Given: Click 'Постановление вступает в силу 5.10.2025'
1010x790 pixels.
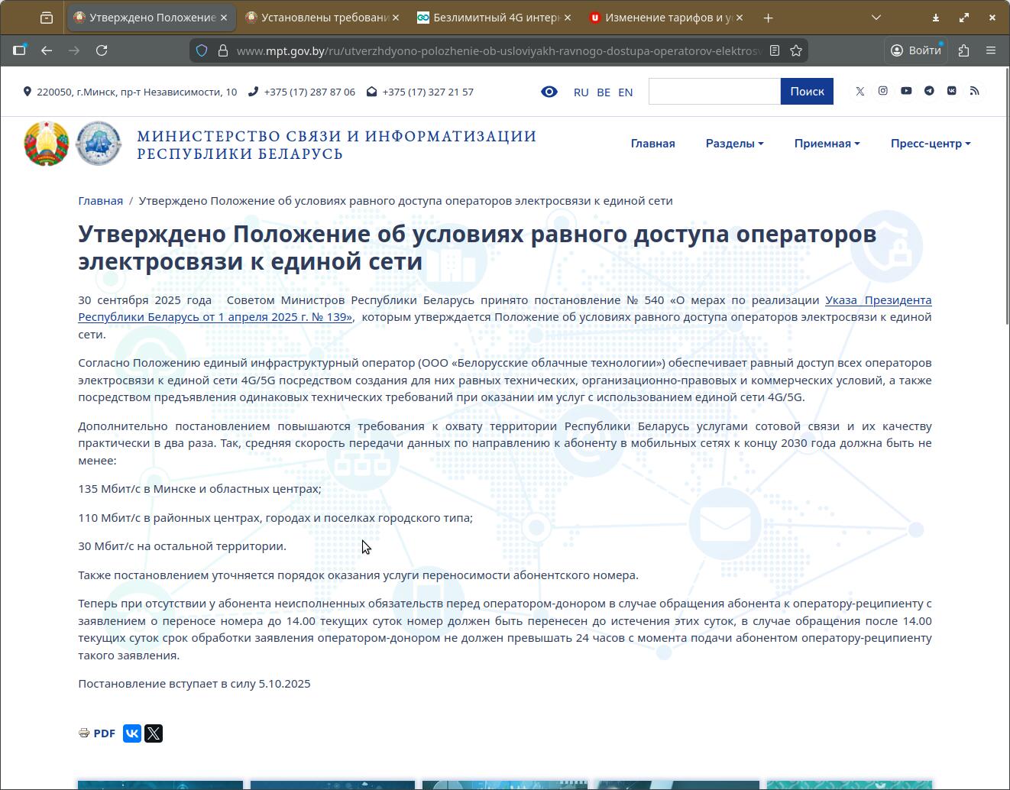Looking at the screenshot, I should pos(194,683).
